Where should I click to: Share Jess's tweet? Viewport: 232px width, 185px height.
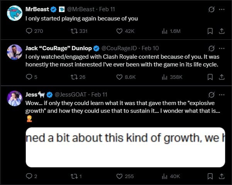click(222, 176)
